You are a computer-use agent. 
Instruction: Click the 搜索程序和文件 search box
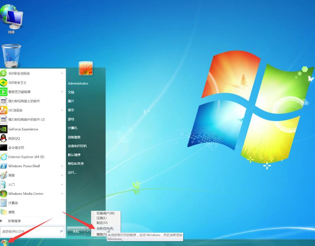[32, 232]
